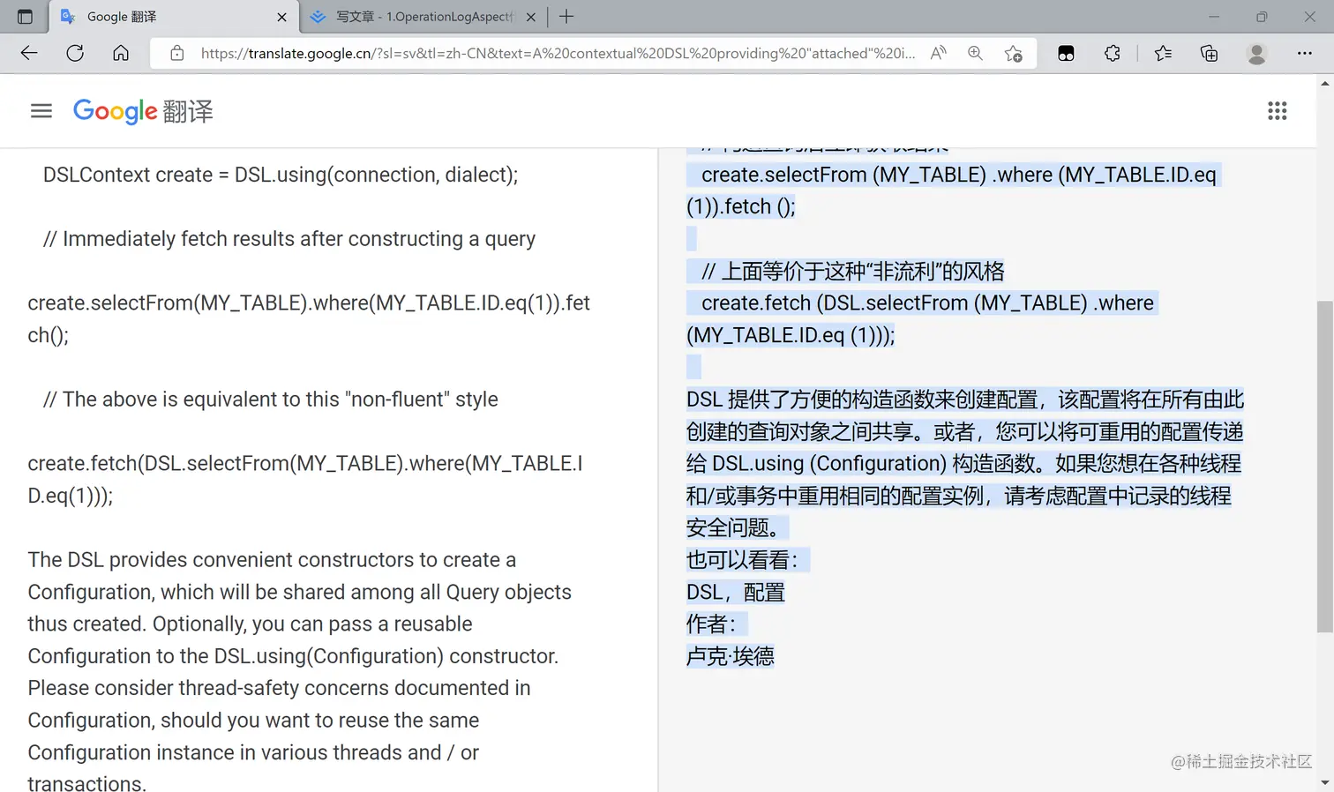Screen dimensions: 1334x792
Task: Open the zoom magnifier control
Action: pos(975,54)
